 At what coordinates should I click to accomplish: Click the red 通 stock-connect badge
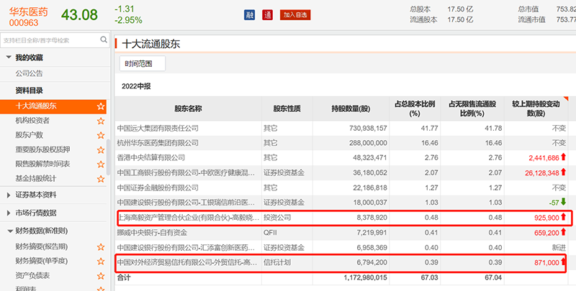pos(267,15)
